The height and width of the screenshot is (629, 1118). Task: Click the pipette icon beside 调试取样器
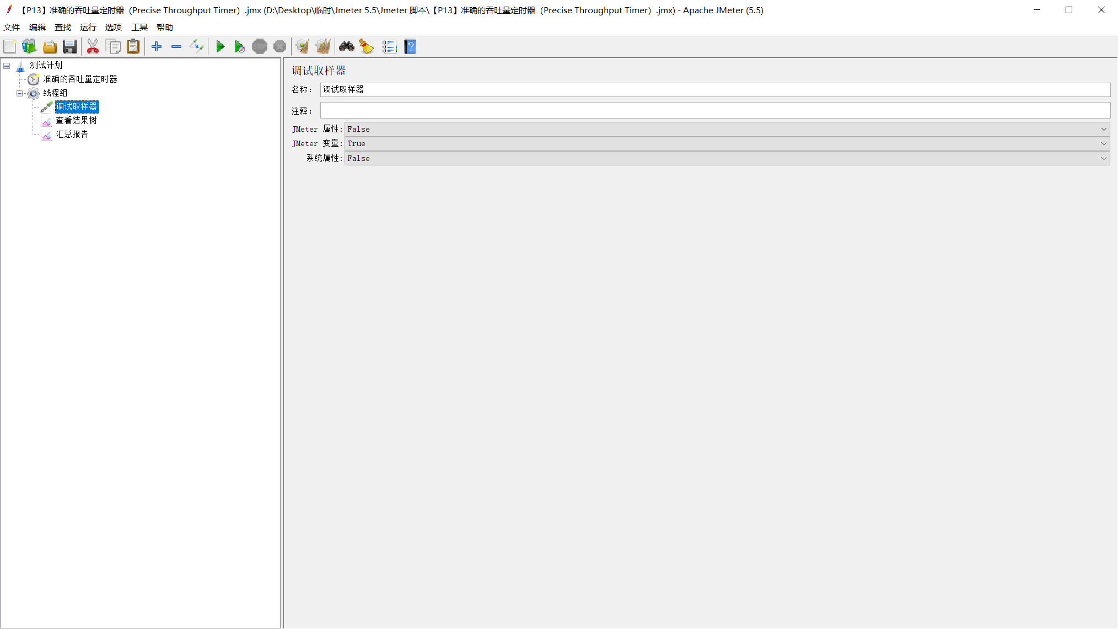[x=47, y=107]
